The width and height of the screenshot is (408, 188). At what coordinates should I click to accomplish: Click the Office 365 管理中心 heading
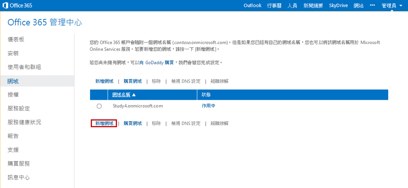point(45,22)
